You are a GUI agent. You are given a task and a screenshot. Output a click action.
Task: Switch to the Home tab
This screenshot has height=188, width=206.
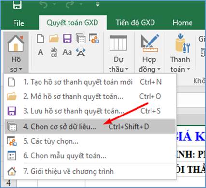[182, 23]
